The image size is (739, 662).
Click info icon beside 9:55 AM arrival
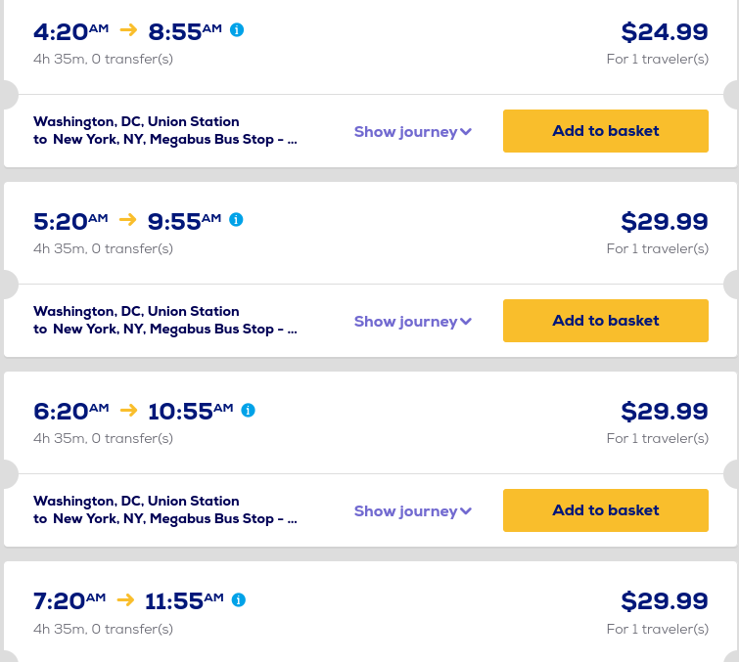point(236,220)
